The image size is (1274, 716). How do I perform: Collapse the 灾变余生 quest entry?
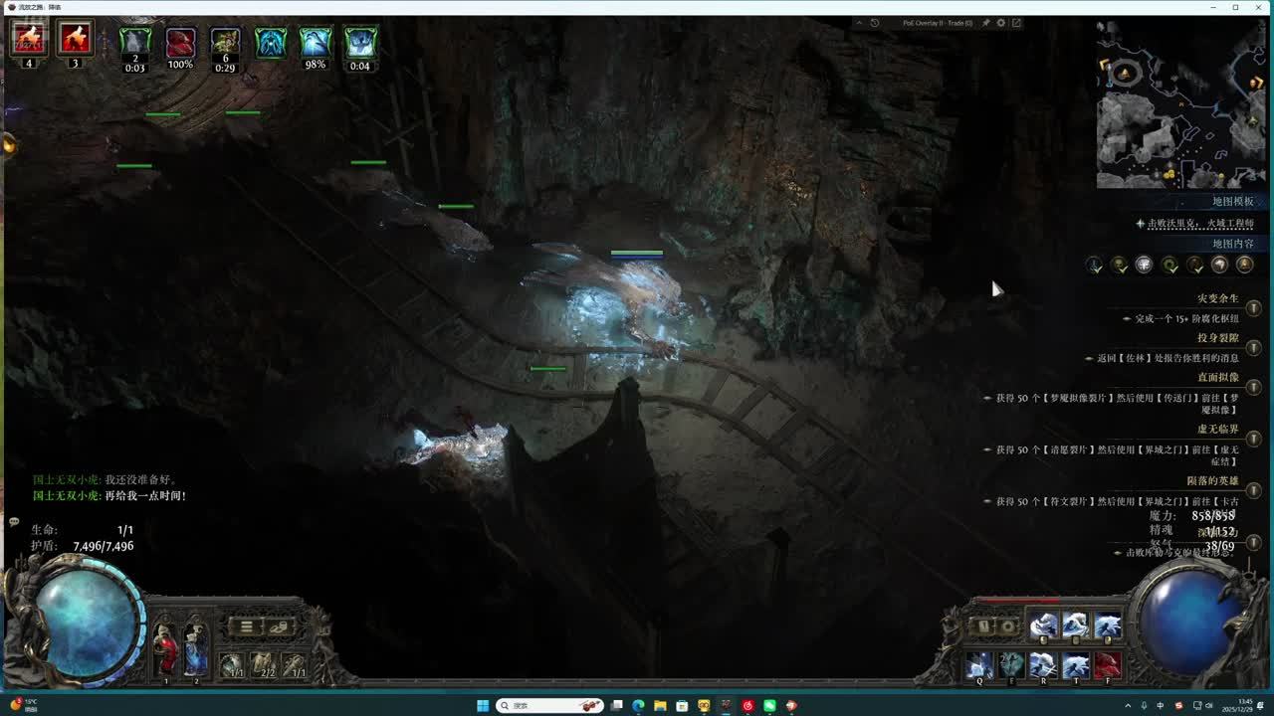point(1254,308)
